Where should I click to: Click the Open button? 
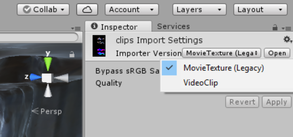[x=277, y=53]
